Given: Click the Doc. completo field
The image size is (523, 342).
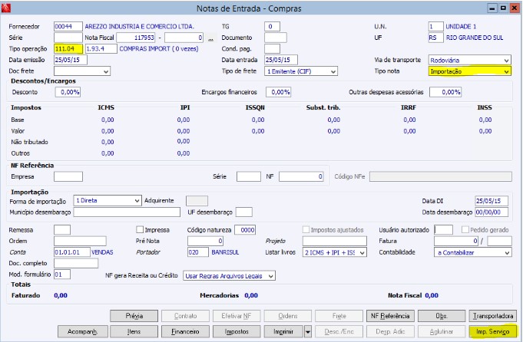Looking at the screenshot, I should click(76, 264).
